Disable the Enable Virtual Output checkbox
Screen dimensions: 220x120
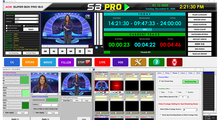tap(6, 31)
